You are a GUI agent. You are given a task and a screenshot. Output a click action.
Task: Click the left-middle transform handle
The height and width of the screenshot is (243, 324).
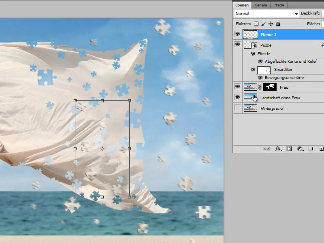(x=75, y=149)
